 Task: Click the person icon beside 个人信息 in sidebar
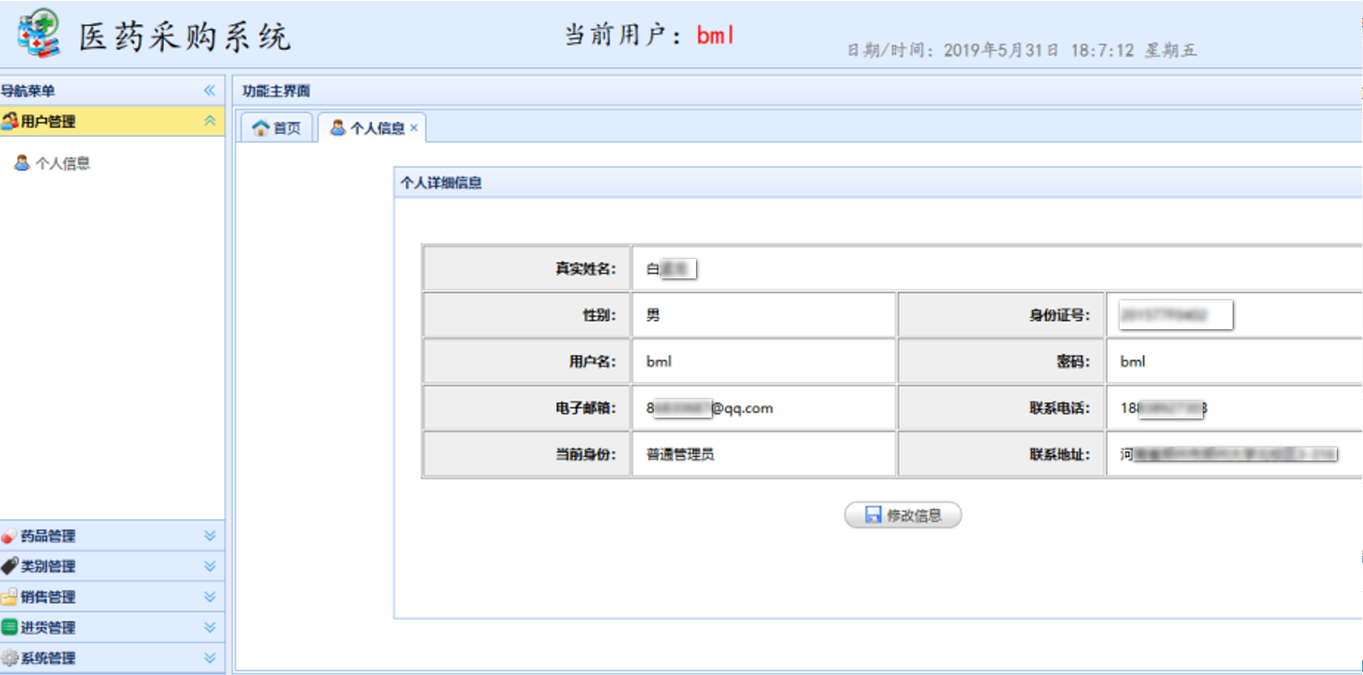(23, 163)
